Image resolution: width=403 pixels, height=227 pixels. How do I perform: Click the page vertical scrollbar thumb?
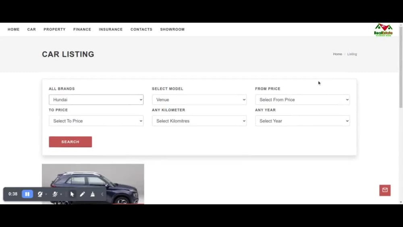tap(401, 67)
